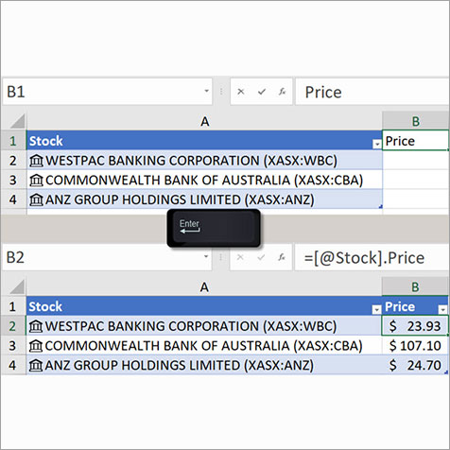Viewport: 450px width, 450px height.
Task: Click ANZ GROUP HOLDINGS LIMITED cell in lower table
Action: (x=204, y=365)
